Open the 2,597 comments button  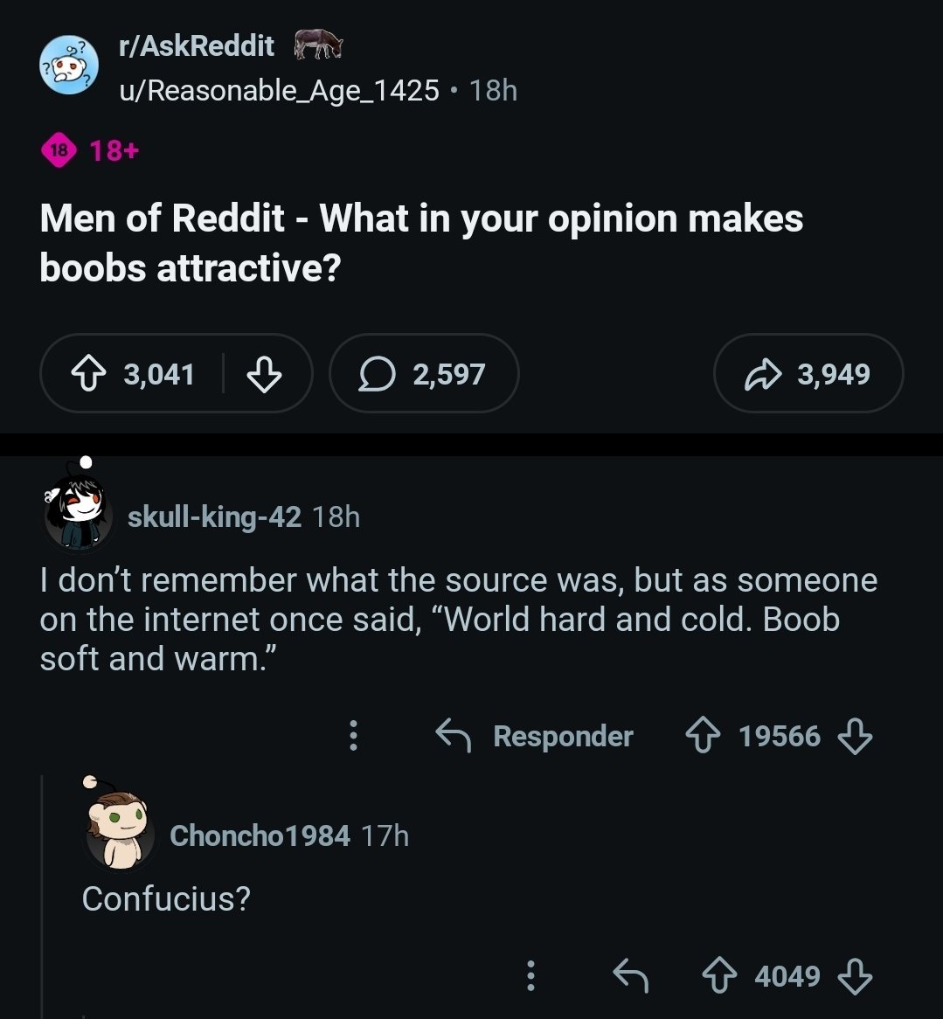coord(424,374)
